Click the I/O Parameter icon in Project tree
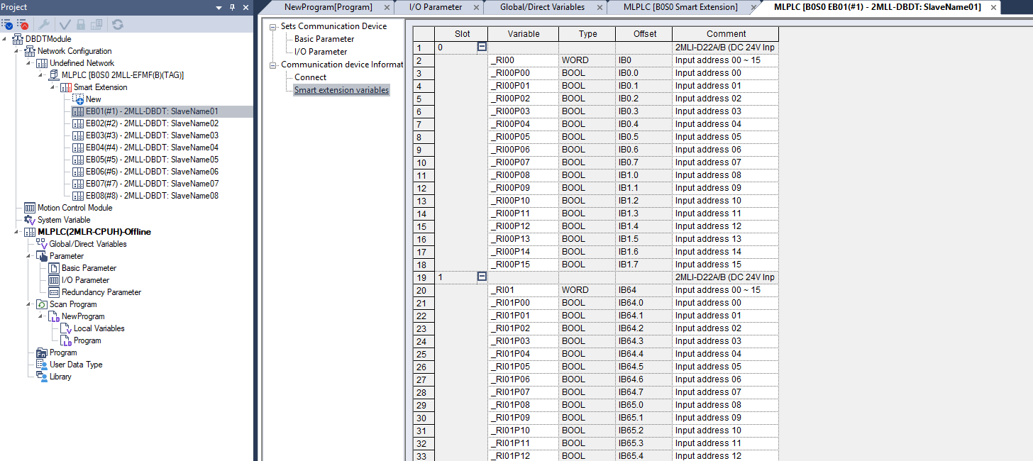 point(54,280)
